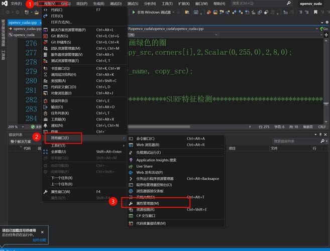The image size is (330, 251).
Task: Select 工具箱(X) menu entry
Action: pos(84,119)
